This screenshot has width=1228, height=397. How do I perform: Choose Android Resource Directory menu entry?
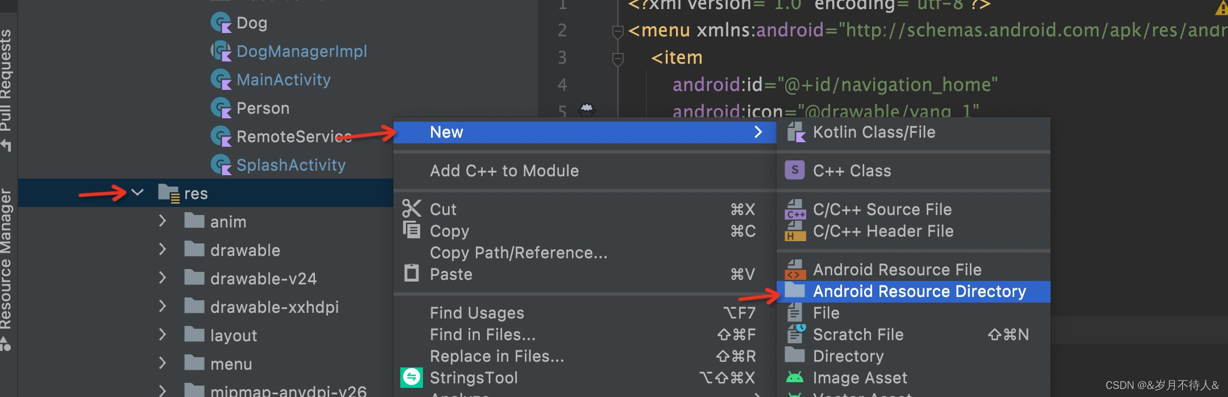pos(919,292)
